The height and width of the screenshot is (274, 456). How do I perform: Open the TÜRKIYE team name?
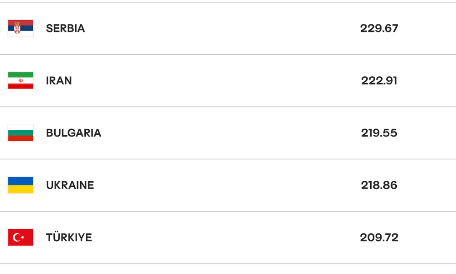coord(69,237)
